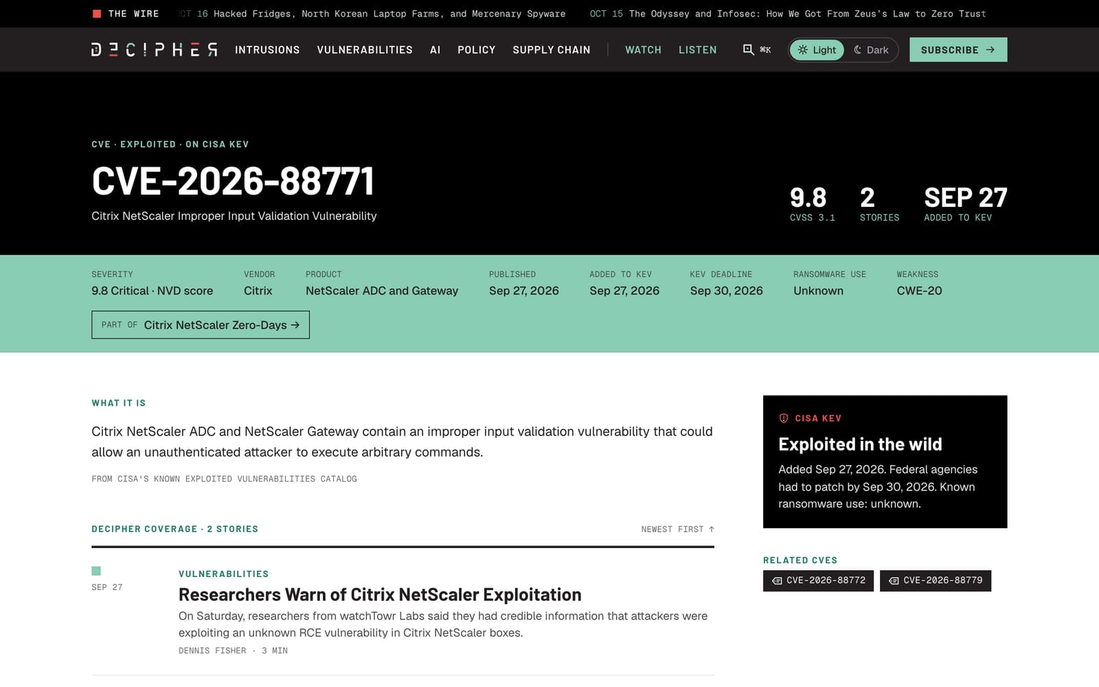Click the CISA KEV shield icon

(784, 418)
